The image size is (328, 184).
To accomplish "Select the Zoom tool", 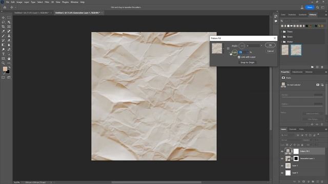I will [3, 63].
